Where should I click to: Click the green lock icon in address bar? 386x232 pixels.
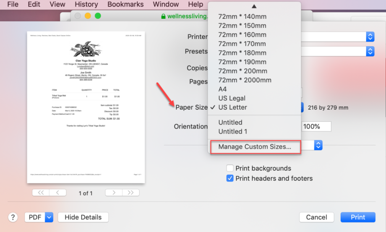tap(164, 16)
